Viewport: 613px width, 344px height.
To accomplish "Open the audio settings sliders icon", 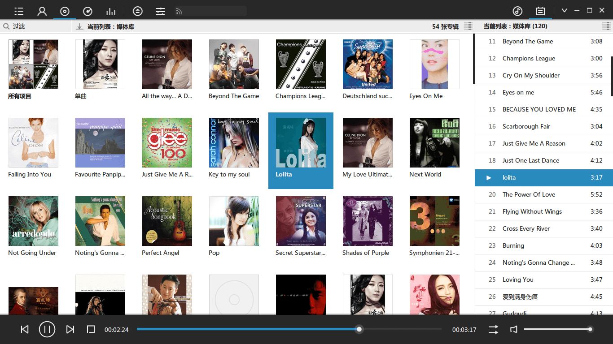I will point(160,11).
